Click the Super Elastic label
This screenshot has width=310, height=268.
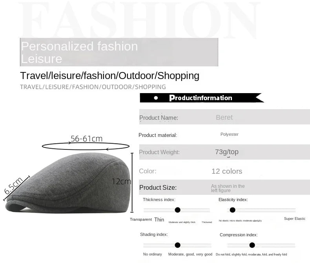tap(294, 219)
